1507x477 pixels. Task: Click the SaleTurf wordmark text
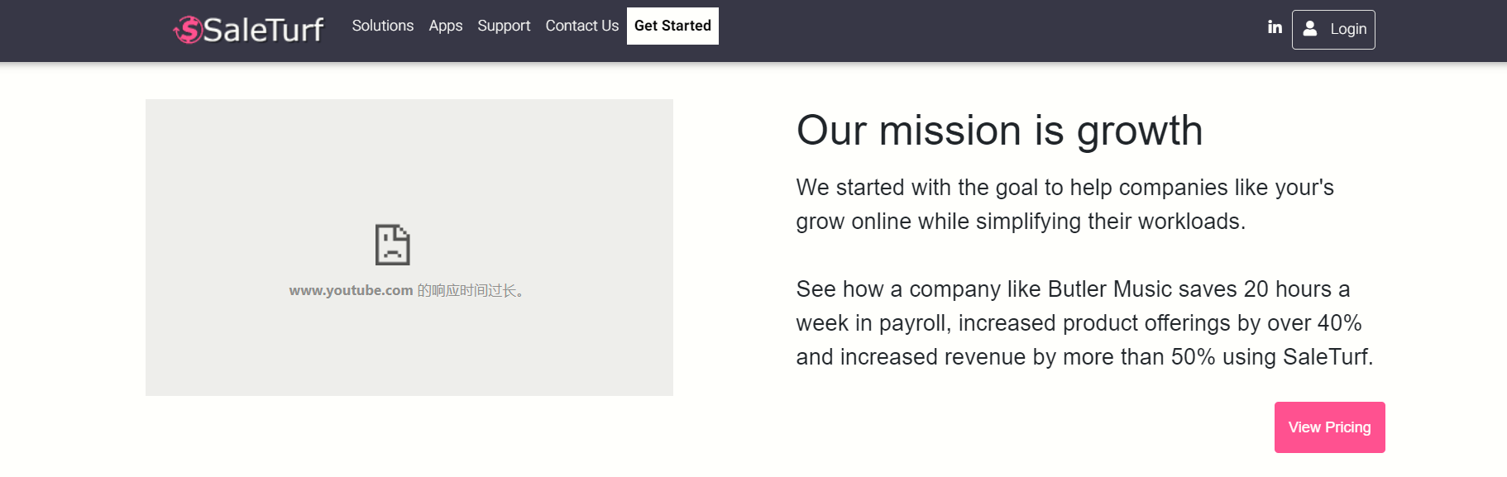[x=264, y=30]
